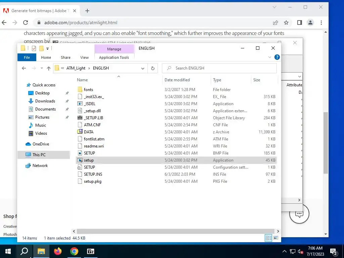Expand the Explorer ribbon
This screenshot has height=258, width=344.
[x=270, y=57]
